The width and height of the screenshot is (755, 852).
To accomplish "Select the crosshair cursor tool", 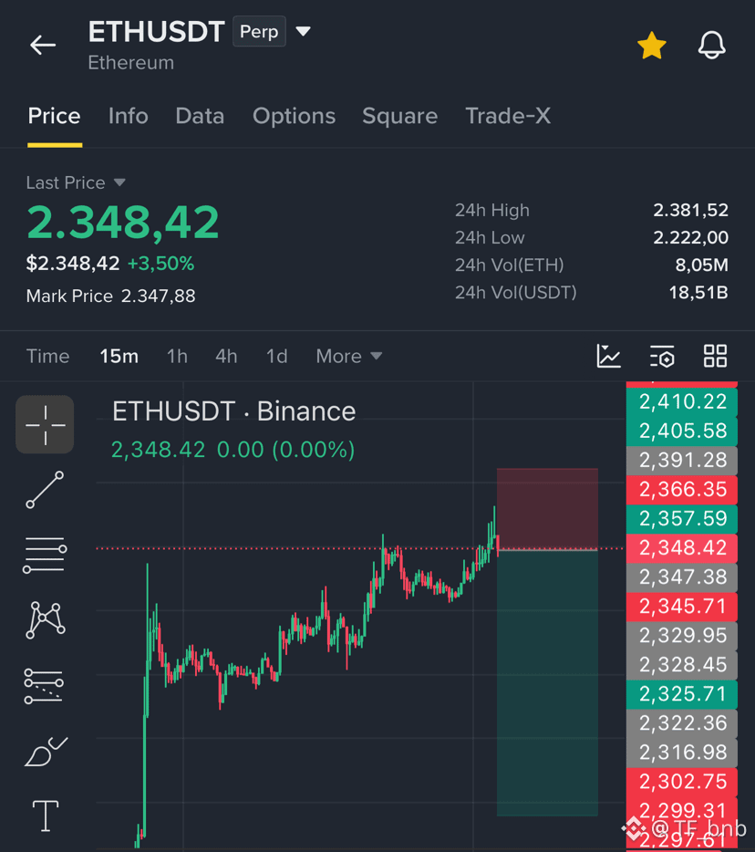I will click(x=45, y=424).
